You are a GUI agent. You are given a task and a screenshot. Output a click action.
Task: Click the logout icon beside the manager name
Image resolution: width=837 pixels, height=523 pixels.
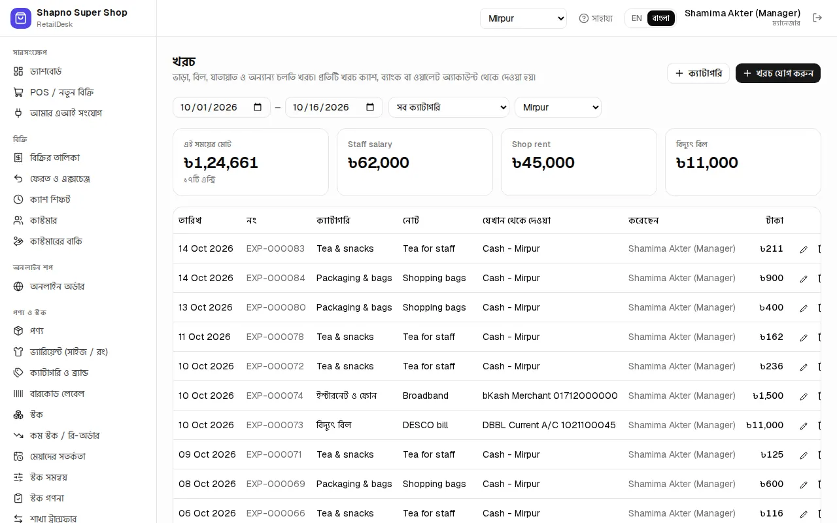tap(817, 18)
